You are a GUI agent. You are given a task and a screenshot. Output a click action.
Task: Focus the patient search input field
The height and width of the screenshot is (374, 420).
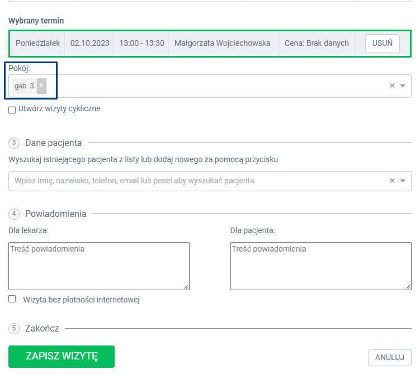click(x=196, y=181)
